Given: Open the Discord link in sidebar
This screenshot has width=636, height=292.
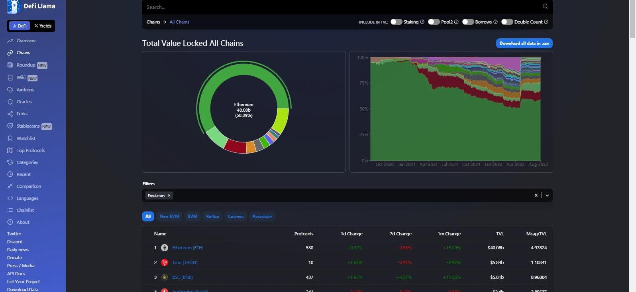Looking at the screenshot, I should tap(15, 242).
